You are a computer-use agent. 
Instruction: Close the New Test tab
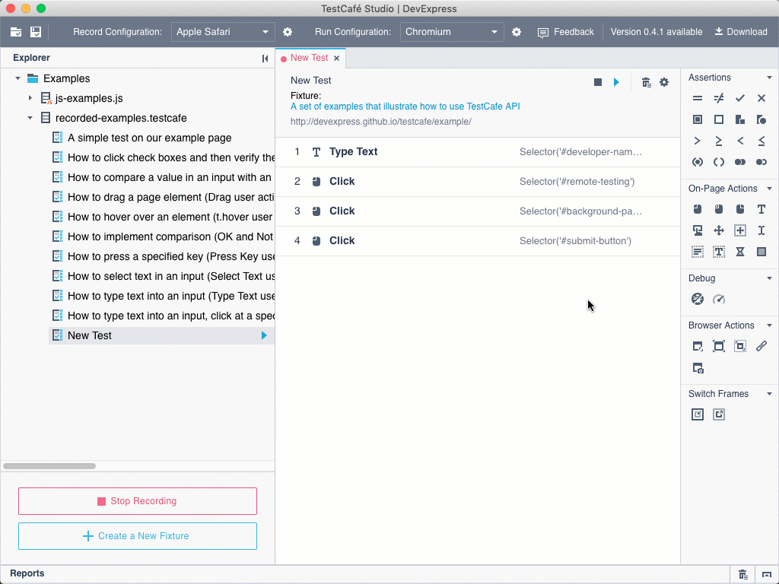[337, 58]
